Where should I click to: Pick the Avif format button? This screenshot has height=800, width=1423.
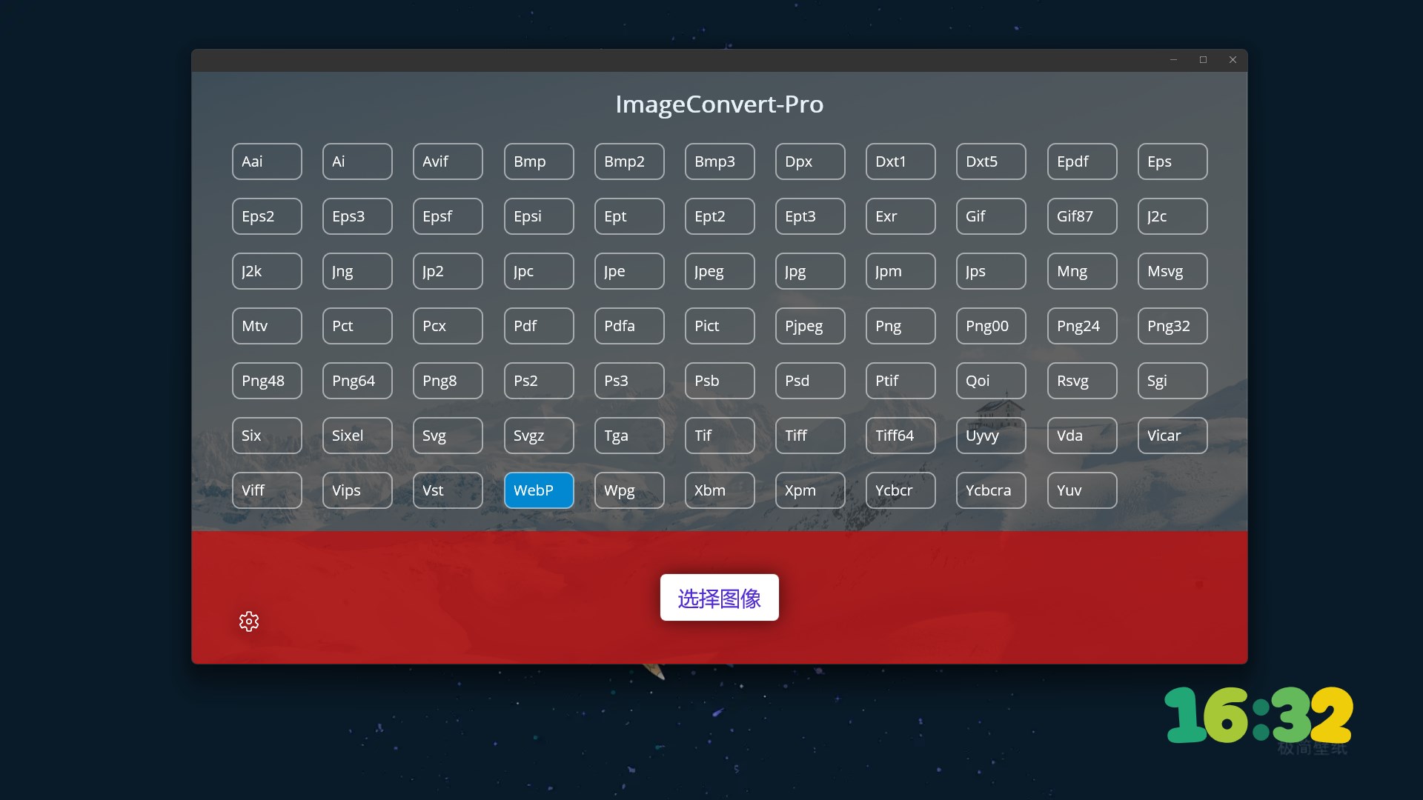pyautogui.click(x=448, y=161)
